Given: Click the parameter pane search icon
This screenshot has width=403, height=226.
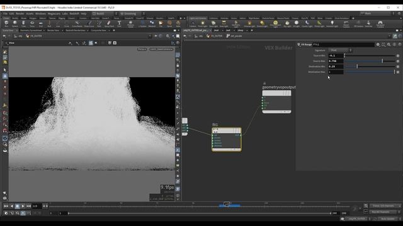Looking at the screenshot, I should (389, 45).
